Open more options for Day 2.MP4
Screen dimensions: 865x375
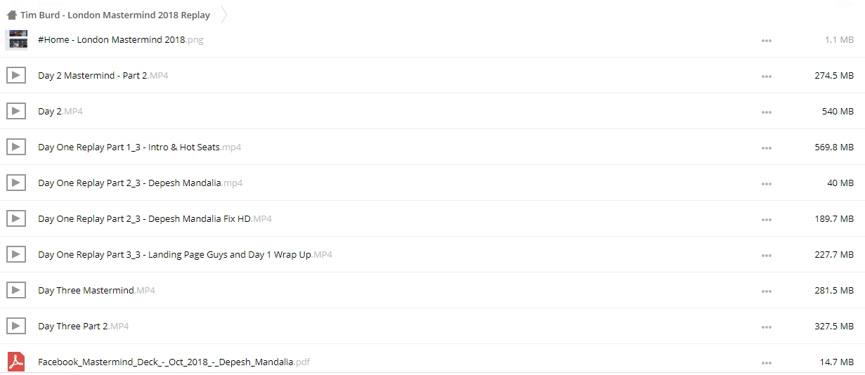tap(766, 112)
